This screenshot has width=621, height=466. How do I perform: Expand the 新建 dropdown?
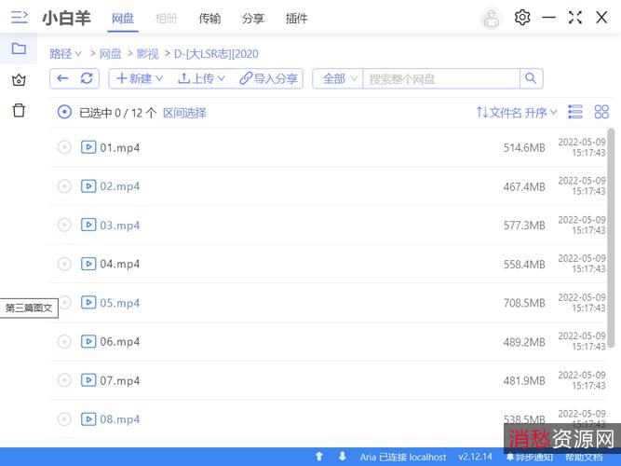[140, 78]
